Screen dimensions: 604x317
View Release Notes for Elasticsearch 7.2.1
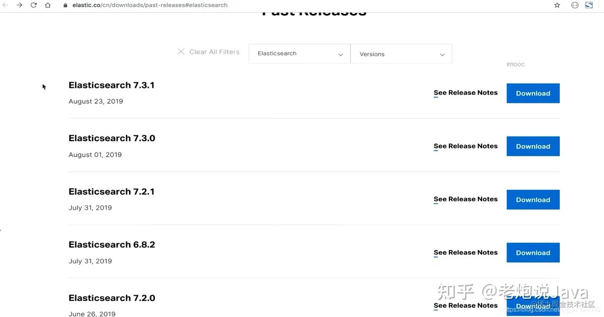coord(465,199)
